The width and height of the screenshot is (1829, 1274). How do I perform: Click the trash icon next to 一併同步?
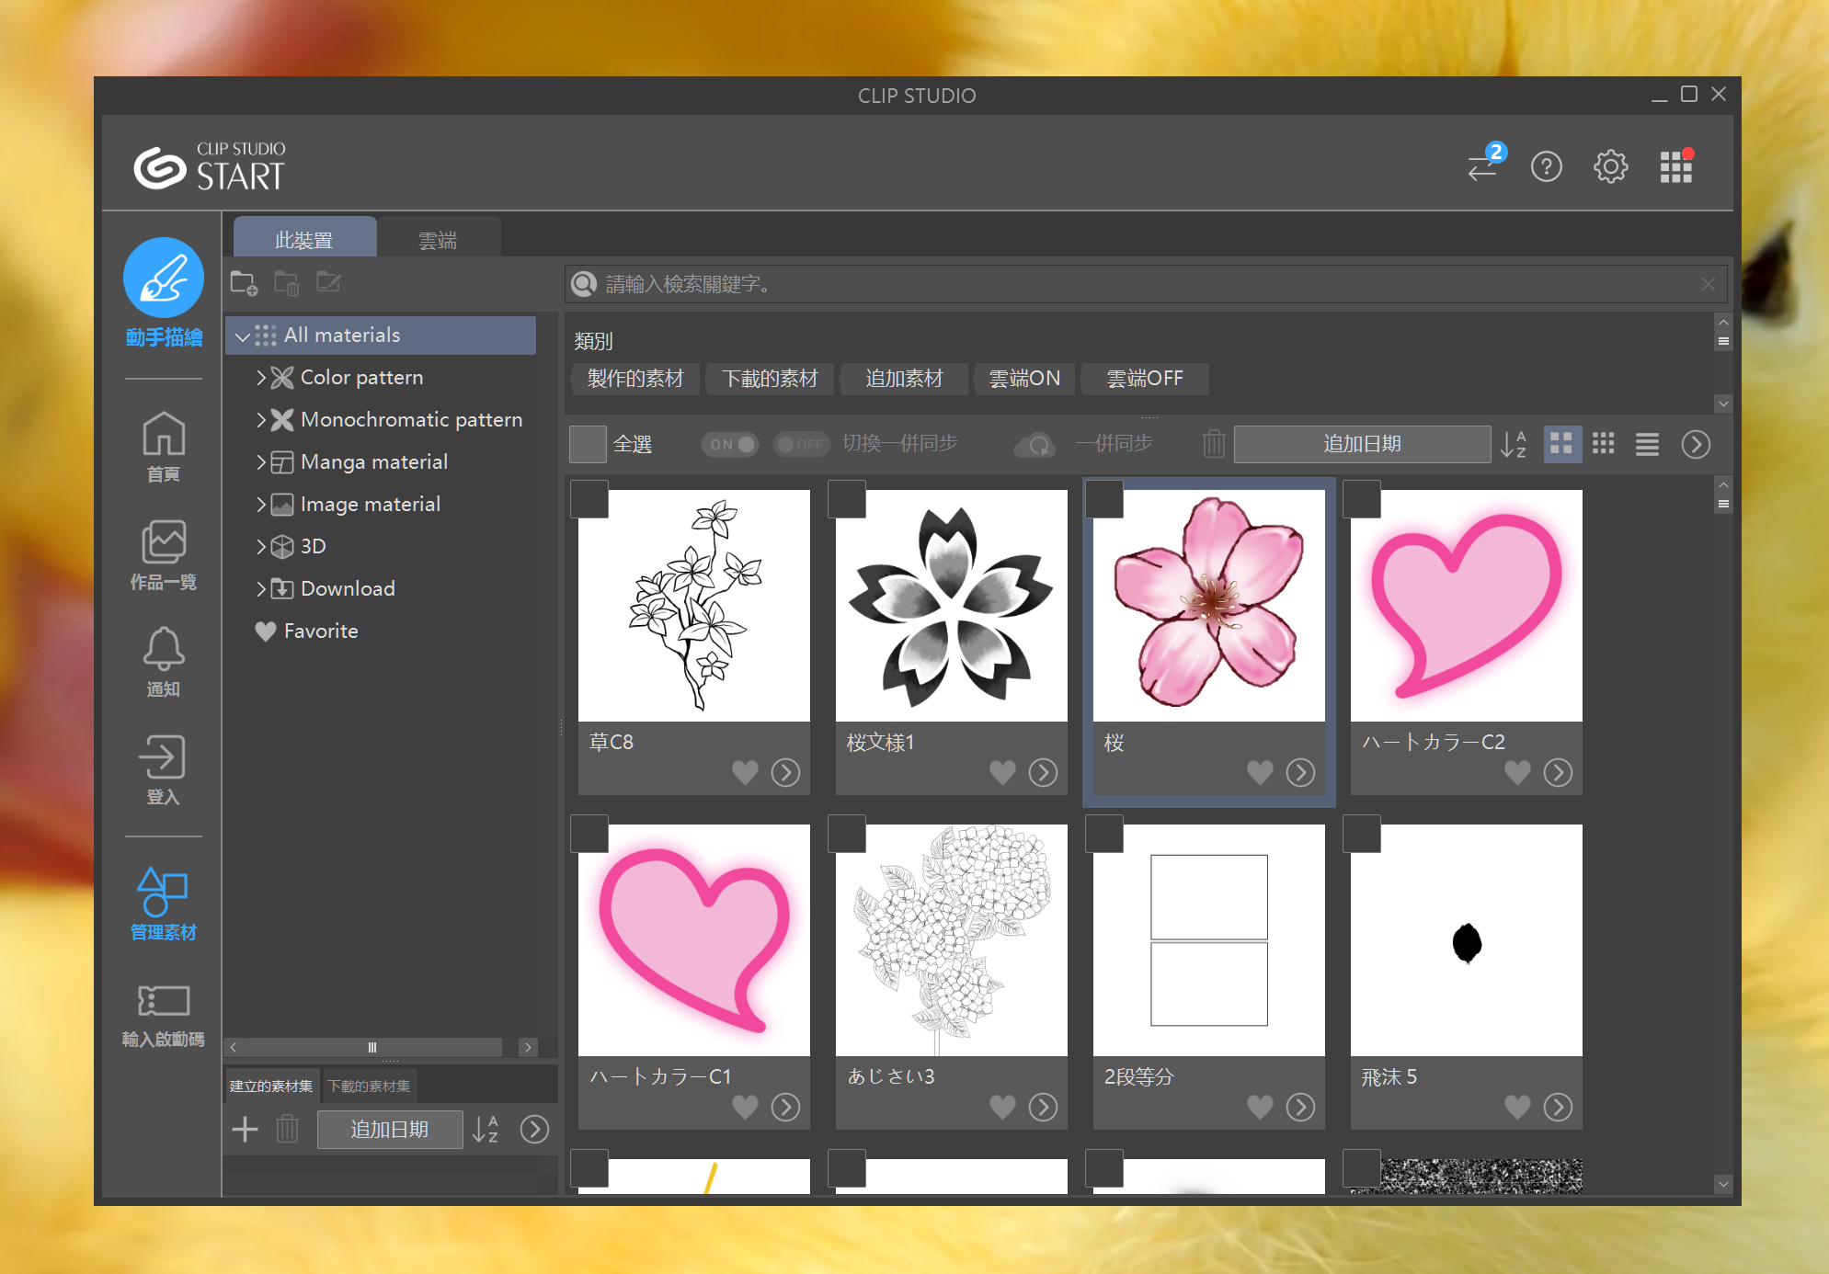point(1214,444)
